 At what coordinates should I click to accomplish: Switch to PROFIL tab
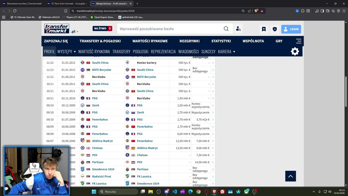pos(49,51)
